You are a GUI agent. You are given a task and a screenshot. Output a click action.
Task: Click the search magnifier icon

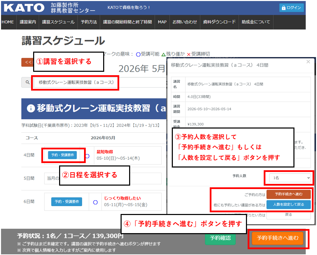pyautogui.click(x=27, y=82)
